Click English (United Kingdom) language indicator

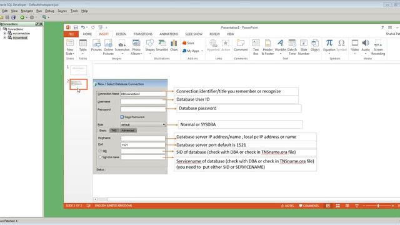pyautogui.click(x=113, y=206)
